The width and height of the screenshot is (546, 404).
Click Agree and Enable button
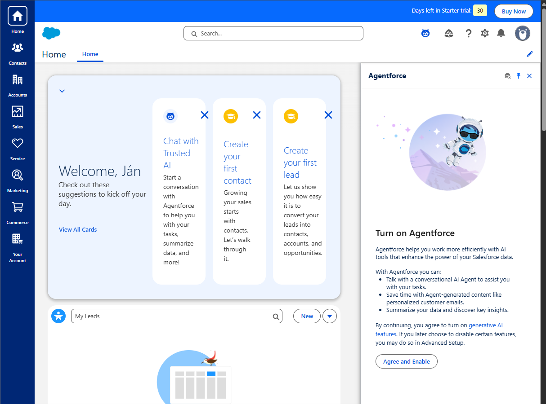pos(407,361)
